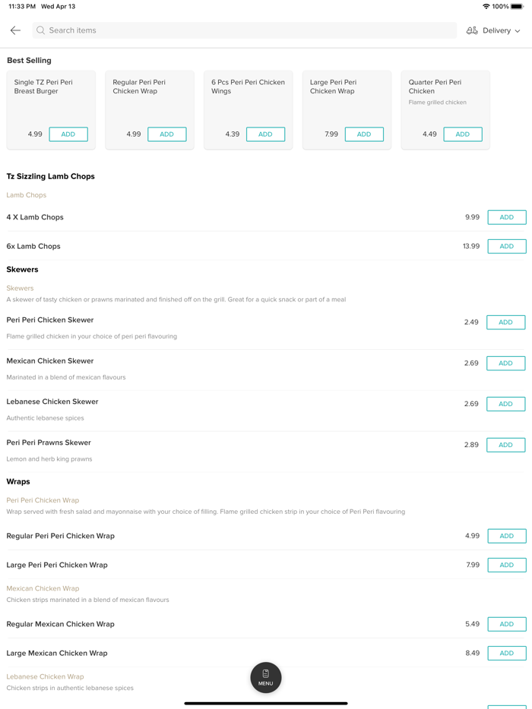The width and height of the screenshot is (532, 709).
Task: Tap the battery status icon
Action: coord(517,6)
